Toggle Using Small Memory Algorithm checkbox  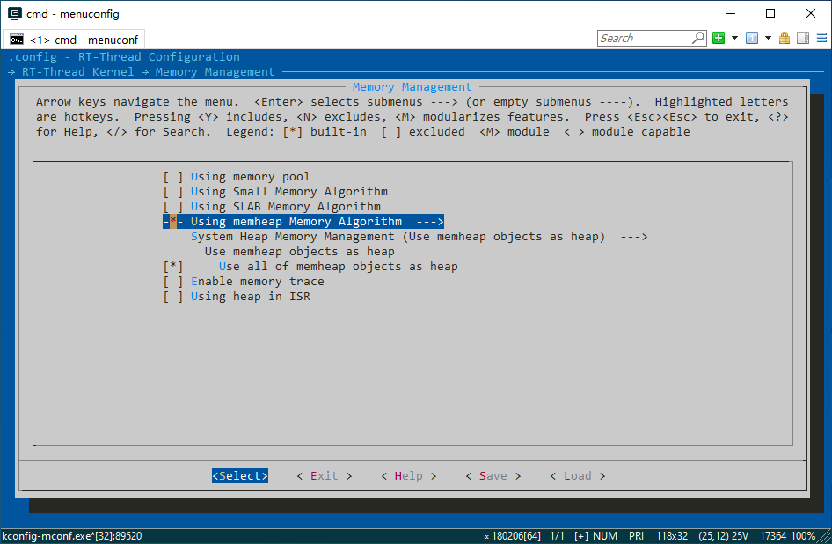173,191
